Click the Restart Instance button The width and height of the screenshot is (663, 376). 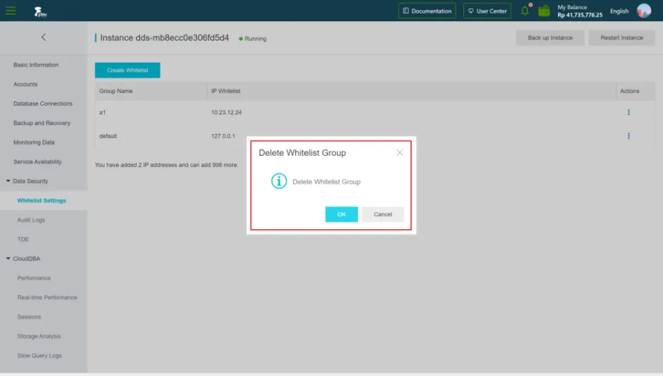click(x=621, y=38)
